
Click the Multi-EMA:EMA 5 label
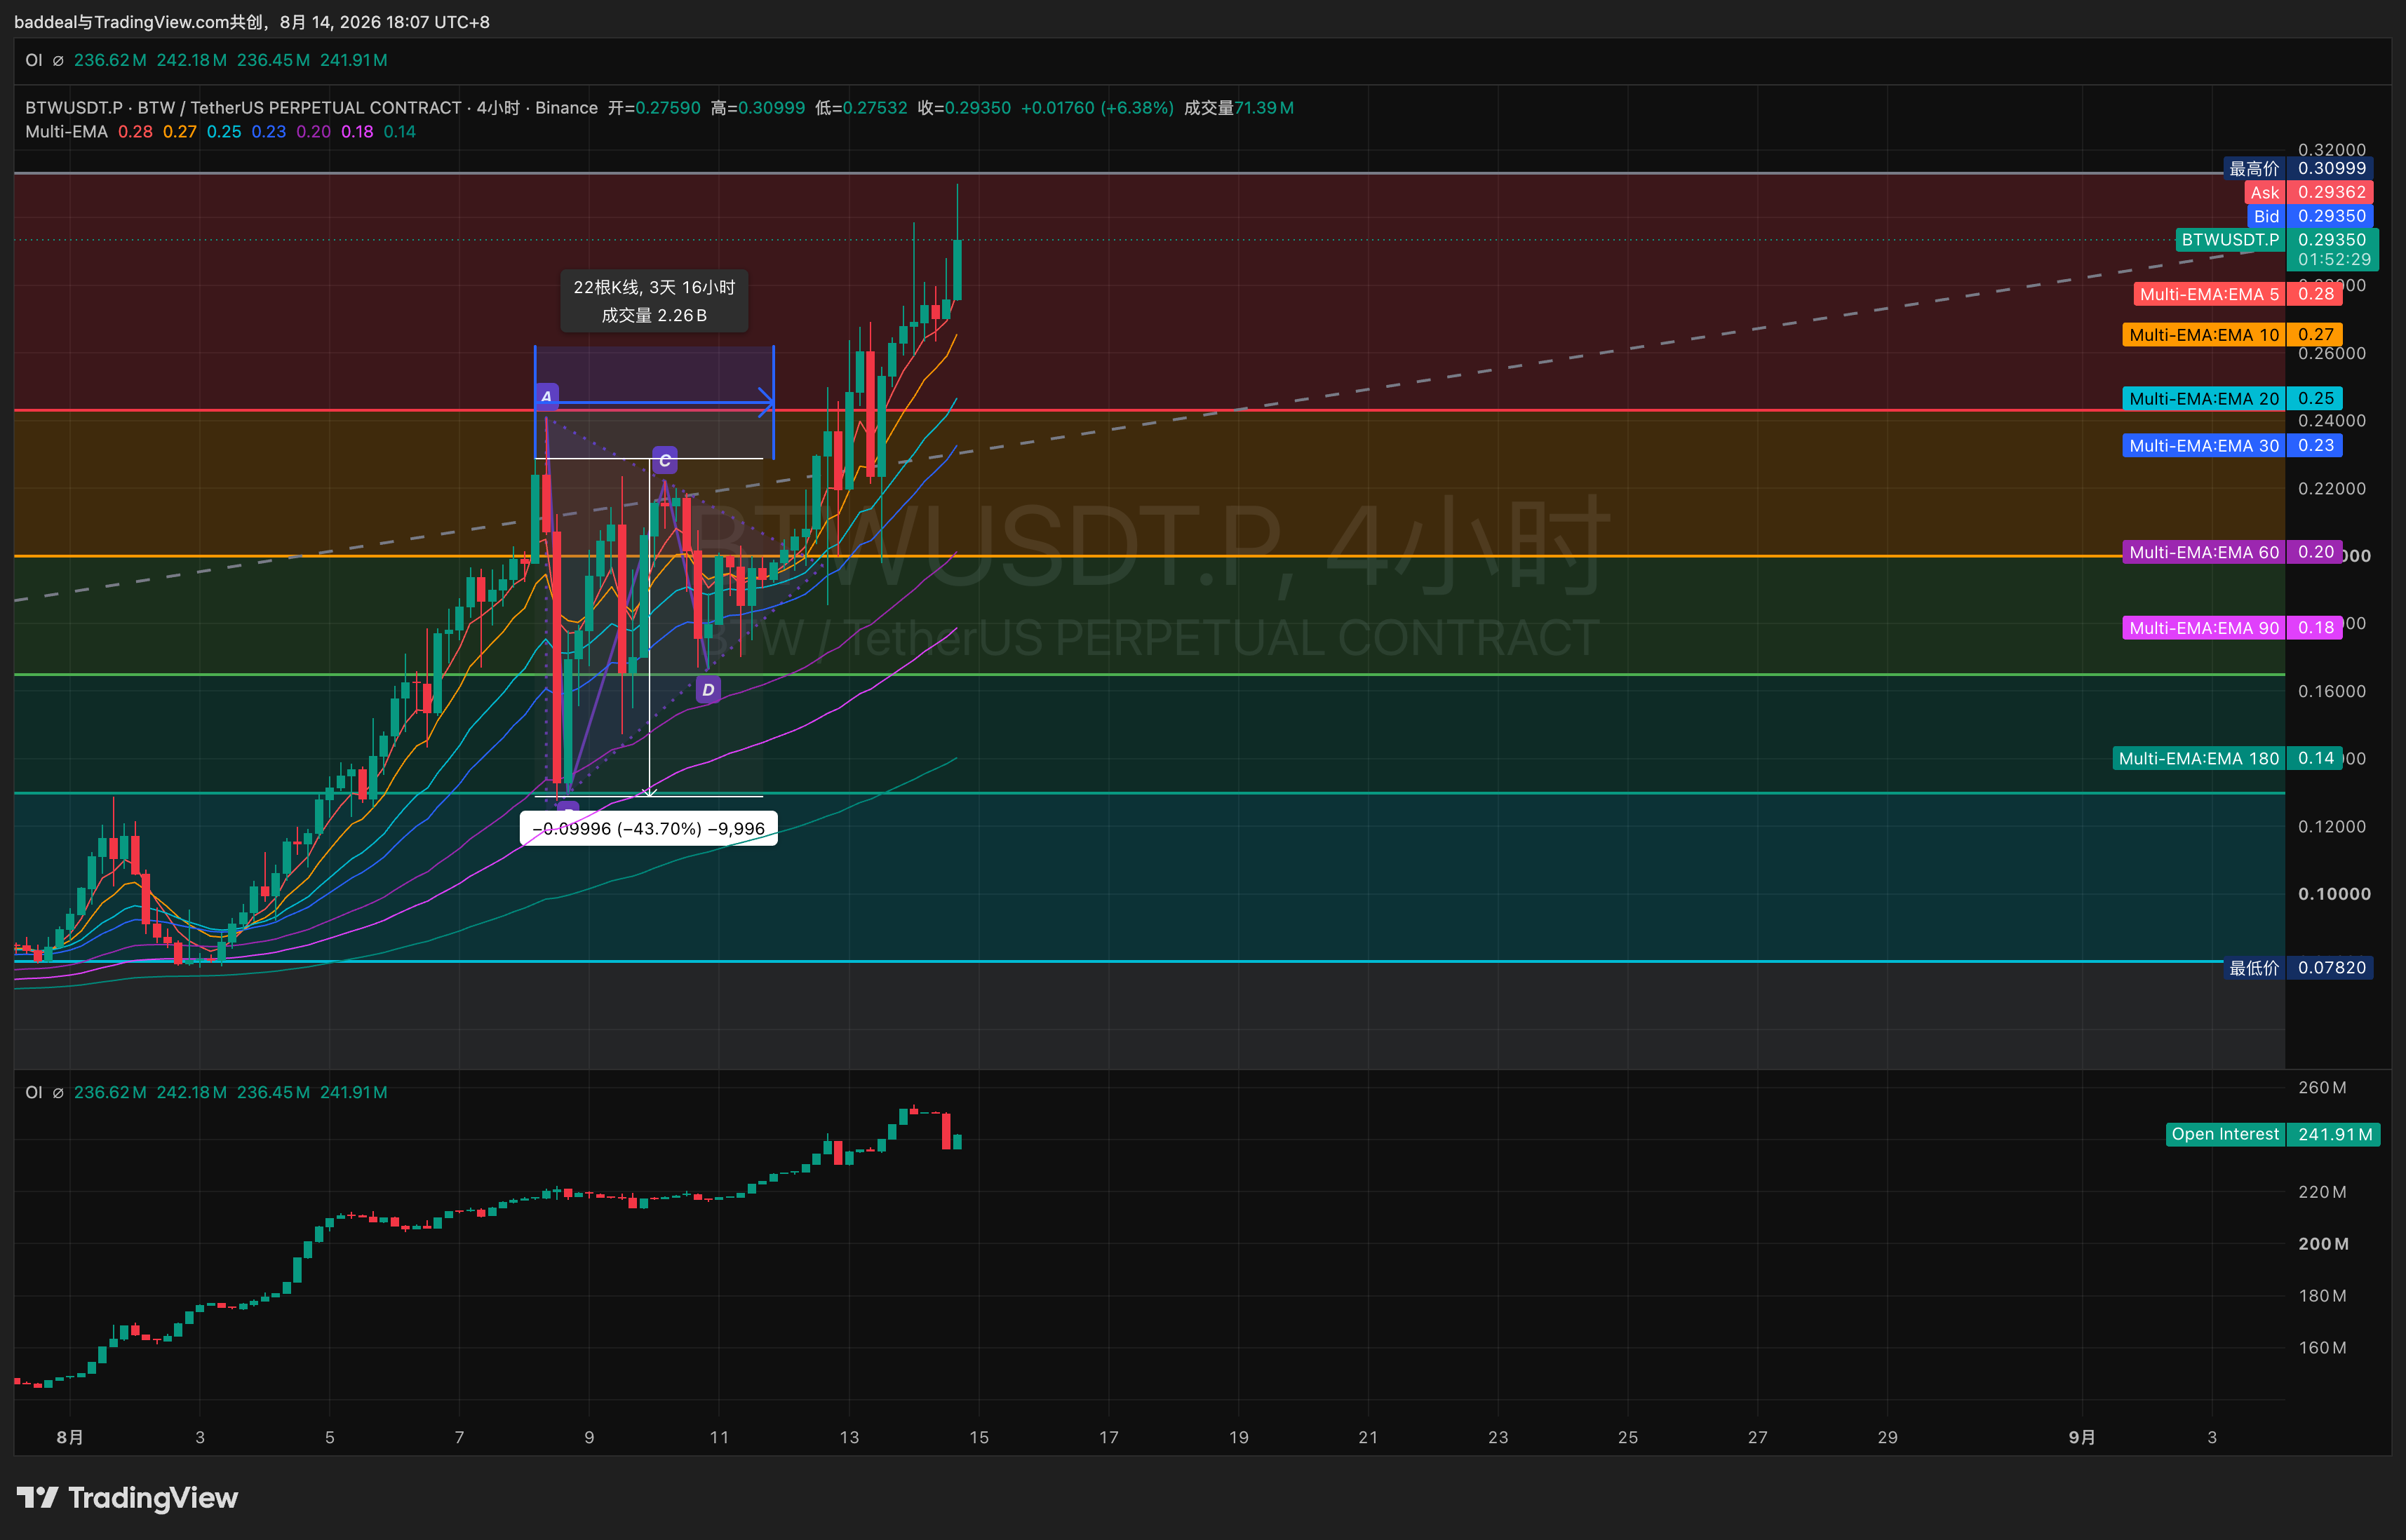tap(2237, 294)
